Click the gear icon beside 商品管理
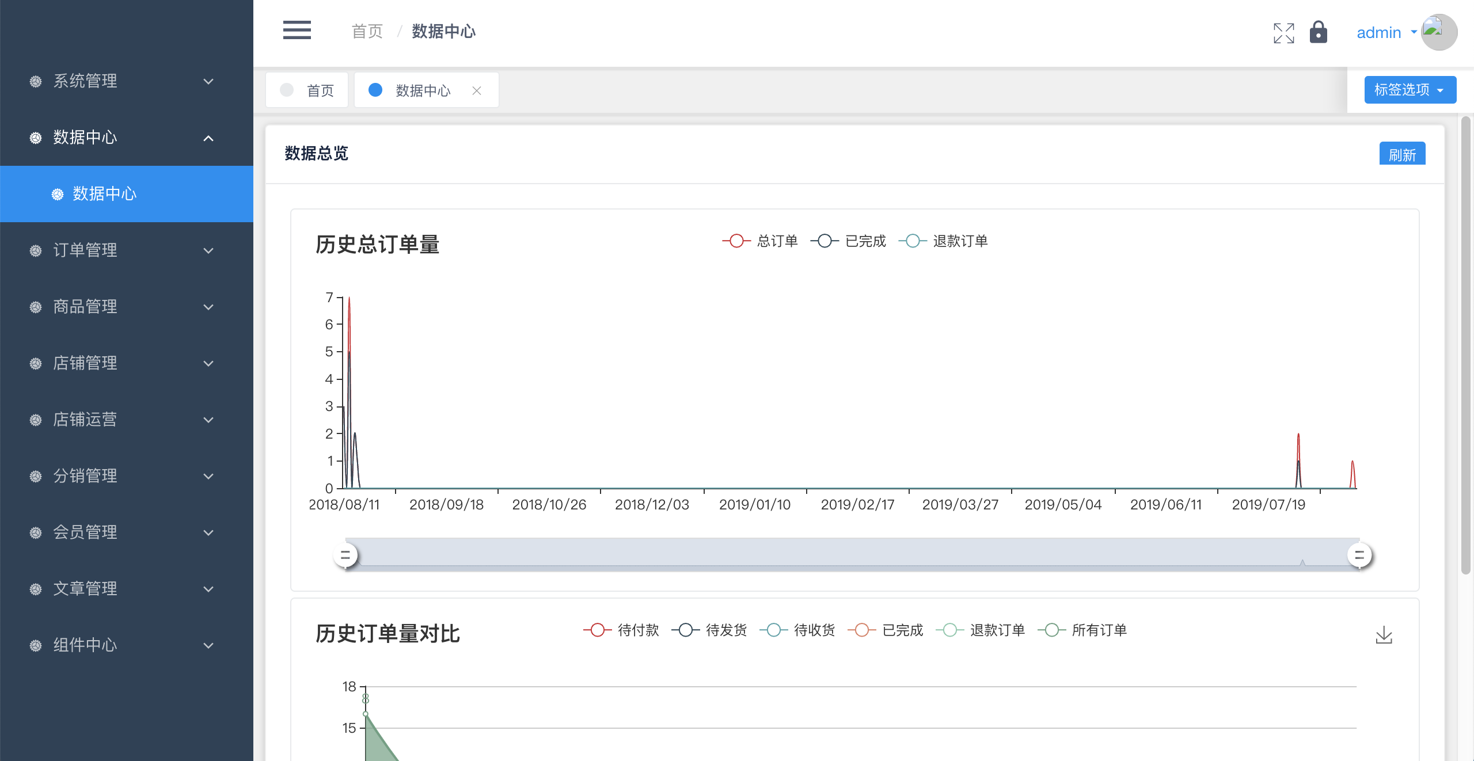Image resolution: width=1474 pixels, height=761 pixels. 36,307
